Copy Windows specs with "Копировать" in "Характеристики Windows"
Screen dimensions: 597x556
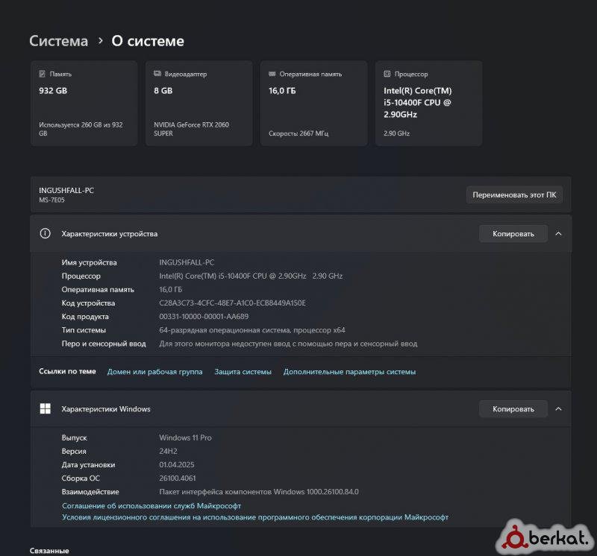[x=513, y=409]
